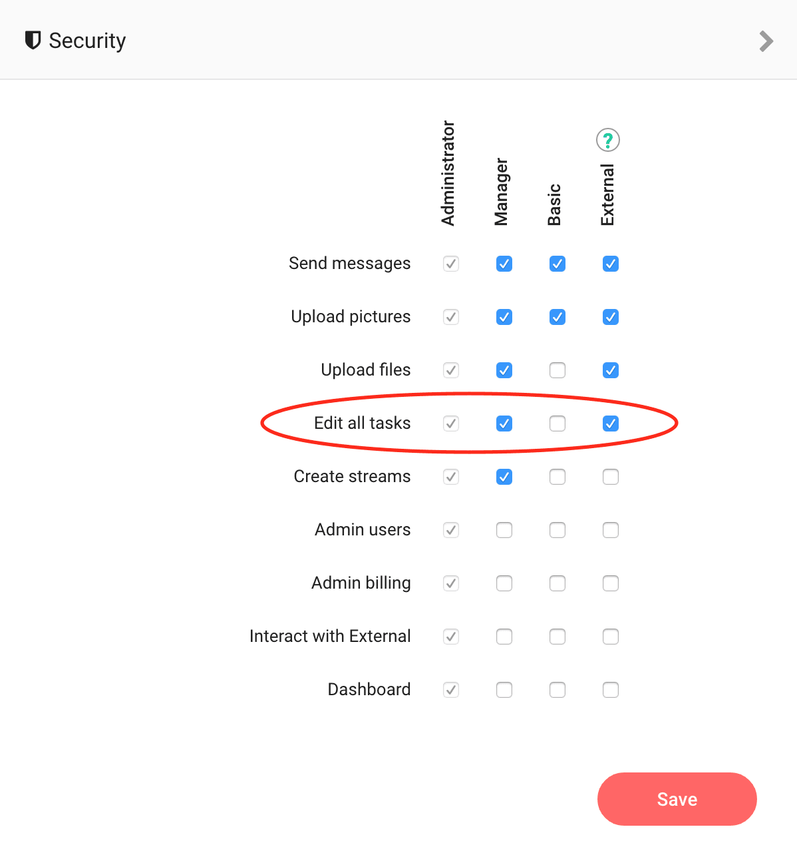797x863 pixels.
Task: Uncheck Send messages for Basic role
Action: click(558, 264)
